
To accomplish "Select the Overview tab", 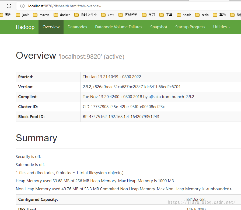I will pyautogui.click(x=51, y=27).
